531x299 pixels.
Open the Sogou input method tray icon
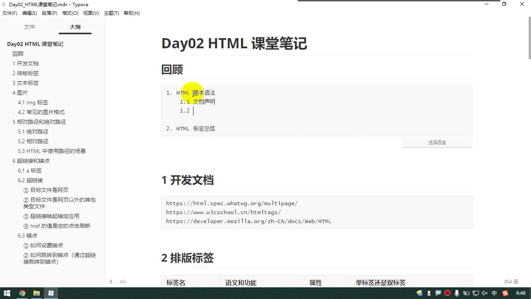(505, 293)
